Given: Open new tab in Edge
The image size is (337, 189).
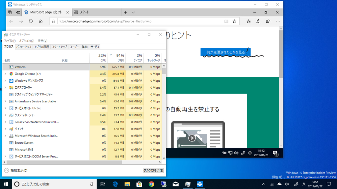Looking at the screenshot, I should [x=125, y=12].
